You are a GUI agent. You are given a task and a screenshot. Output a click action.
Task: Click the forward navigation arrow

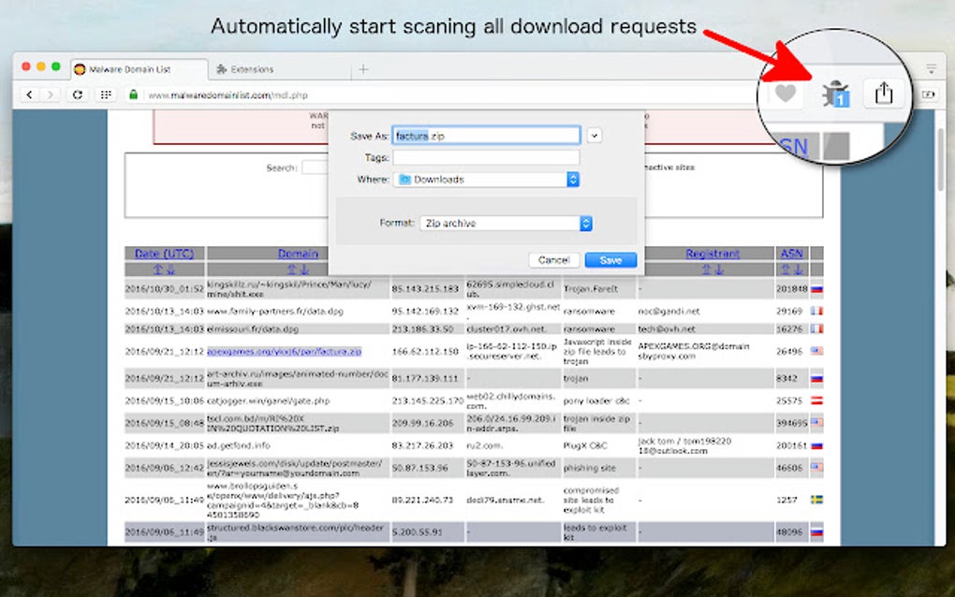(50, 95)
